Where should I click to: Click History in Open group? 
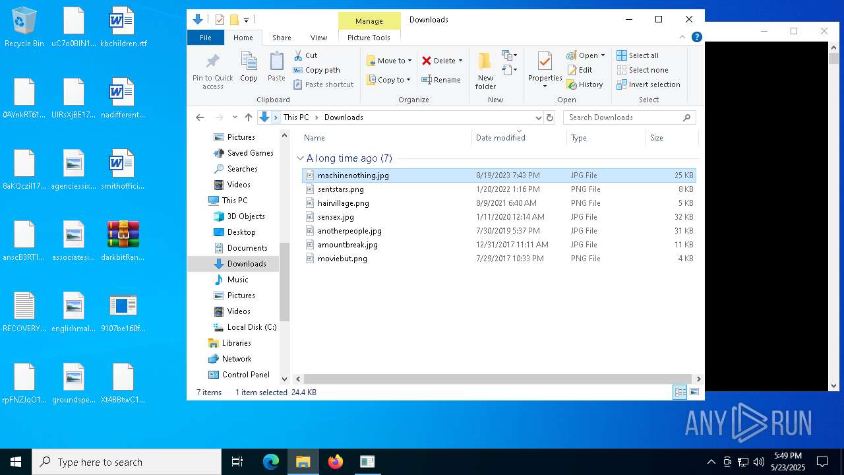[x=585, y=84]
